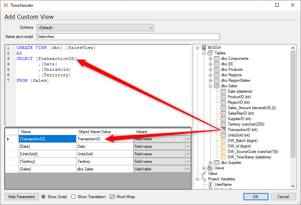
Task: Click the Project Variables icon
Action: (x=204, y=179)
